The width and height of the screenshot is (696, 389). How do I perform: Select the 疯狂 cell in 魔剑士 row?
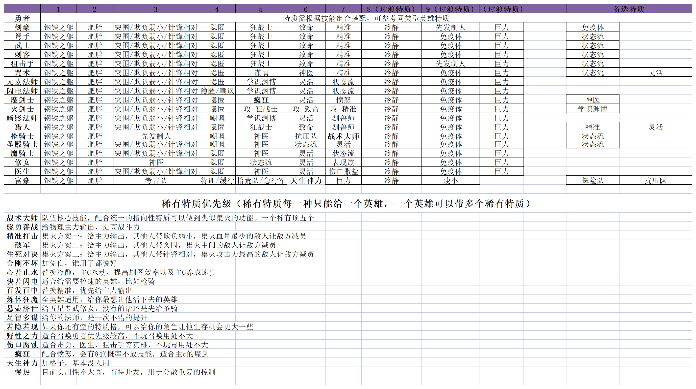[261, 100]
